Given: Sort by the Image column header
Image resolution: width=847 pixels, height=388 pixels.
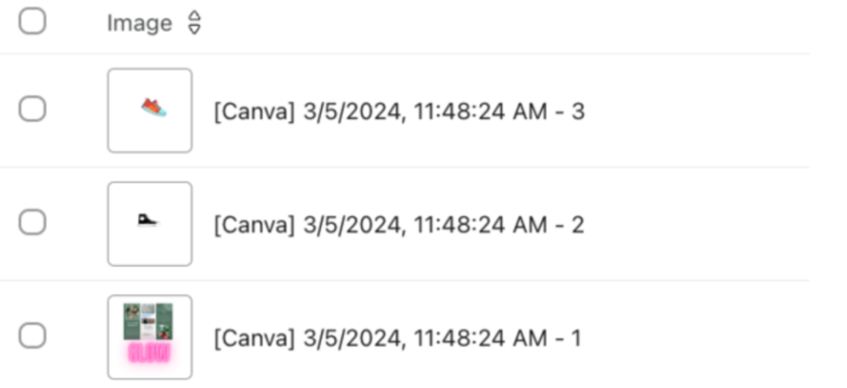Looking at the screenshot, I should point(139,23).
